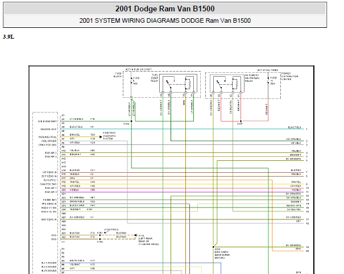Click the "FUEL PUMP RELAY" label
Viewport: 344px width, 274px height.
[x=155, y=78]
